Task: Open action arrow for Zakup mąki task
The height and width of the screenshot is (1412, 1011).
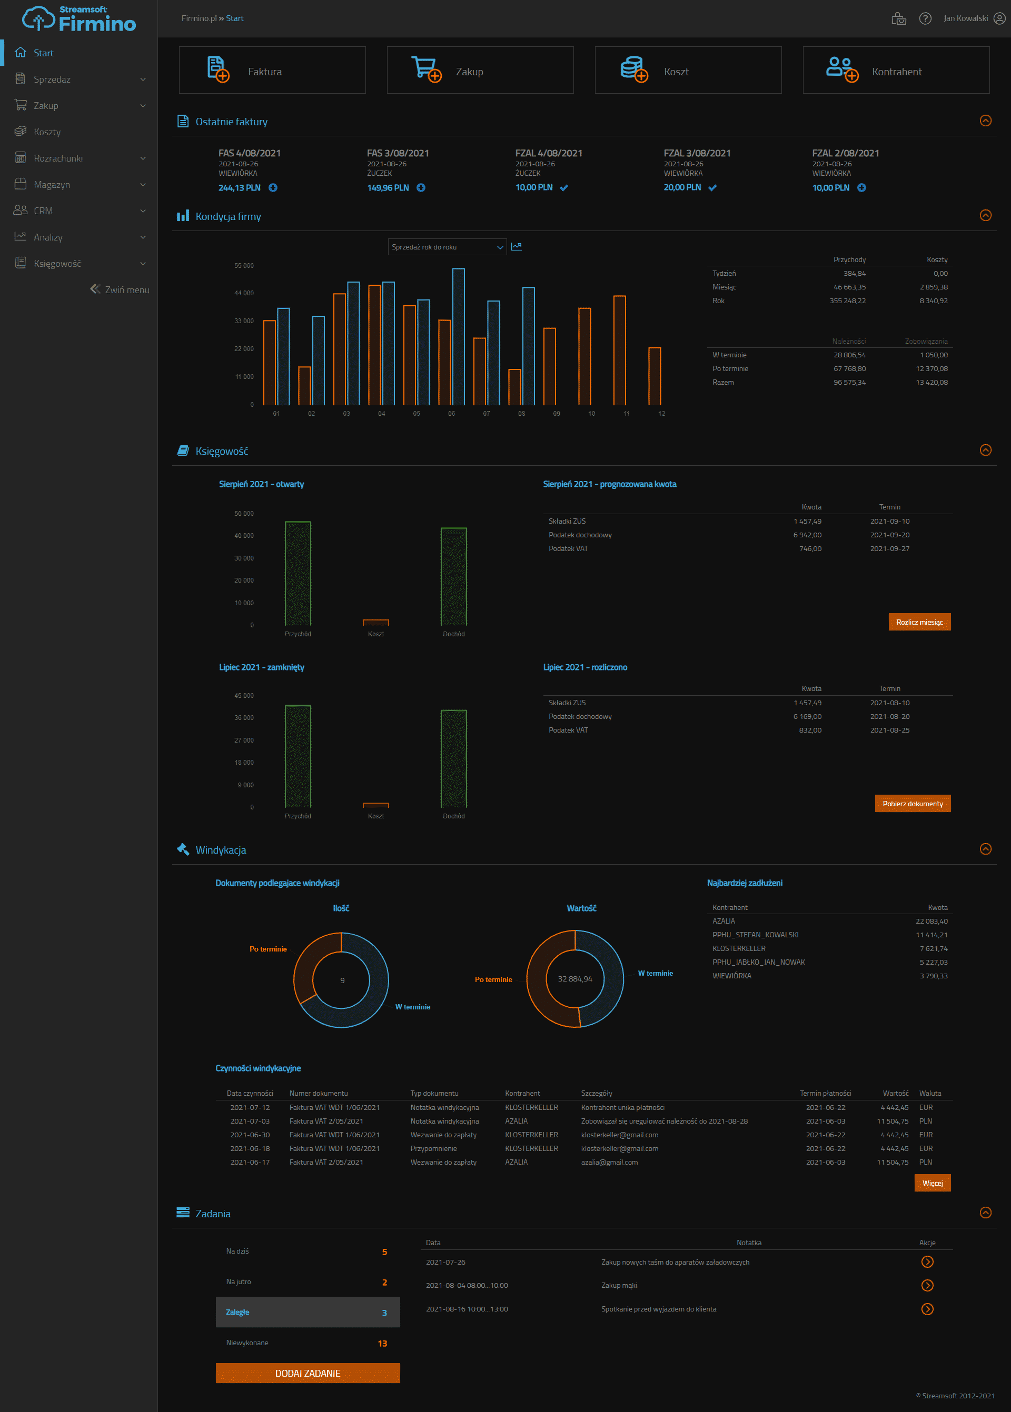Action: pos(927,1285)
